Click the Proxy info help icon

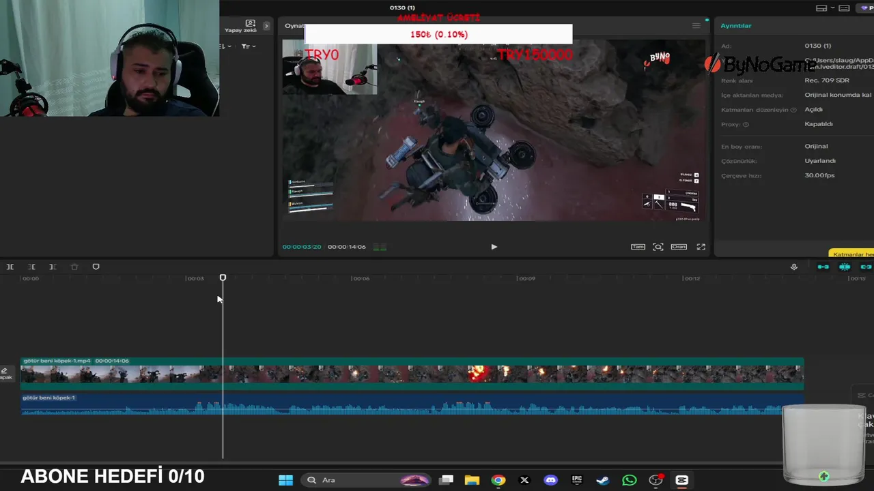tap(746, 125)
